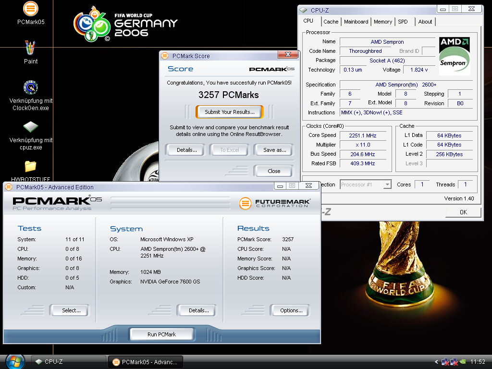Click the second network tray icon
The image size is (492, 369).
point(454,362)
